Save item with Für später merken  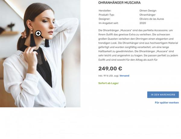(167, 103)
